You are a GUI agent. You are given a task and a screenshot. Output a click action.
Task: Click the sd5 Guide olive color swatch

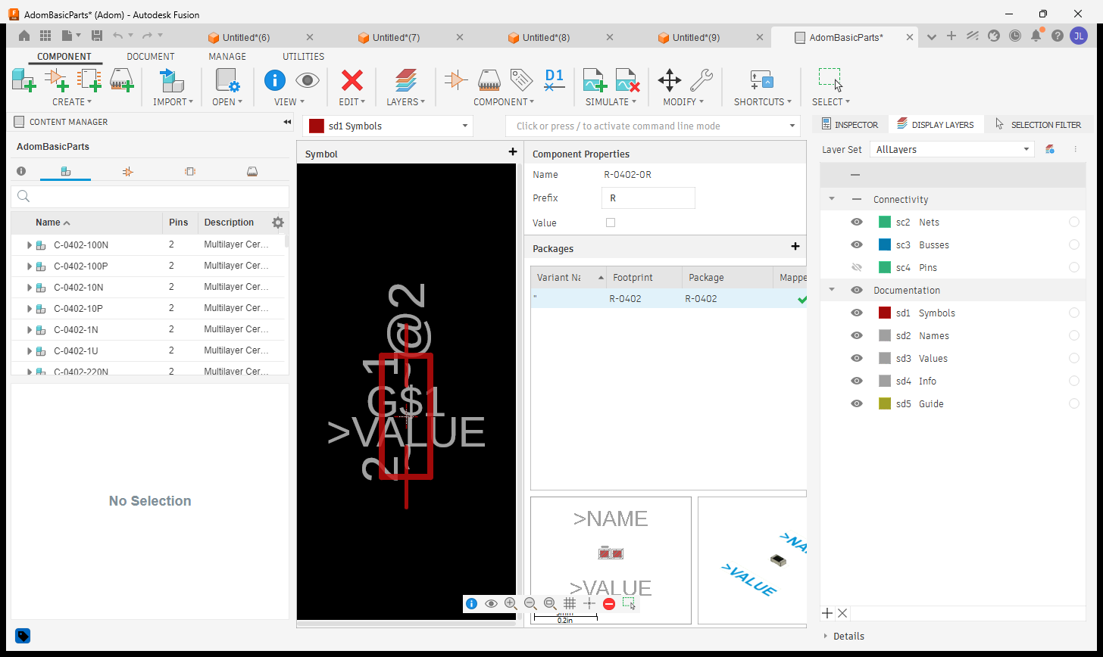885,403
